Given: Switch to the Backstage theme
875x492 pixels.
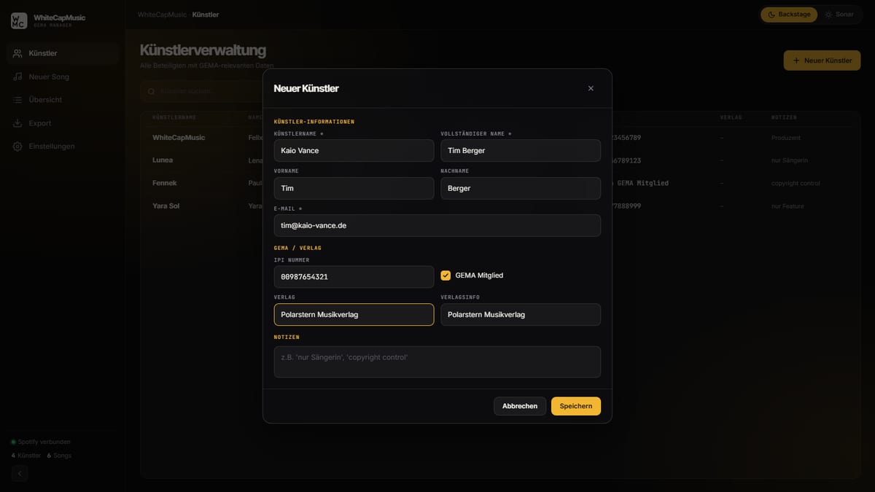Looking at the screenshot, I should (x=789, y=15).
